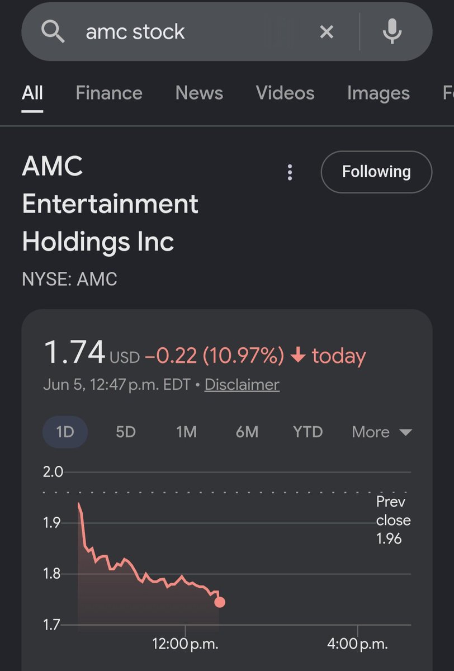The image size is (454, 671).
Task: Switch to the Finance tab
Action: point(109,93)
